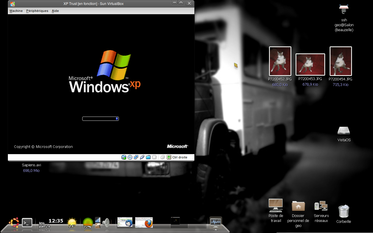Click the mouse capture indicator icon

(163, 157)
